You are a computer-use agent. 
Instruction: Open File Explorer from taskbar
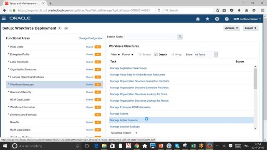104,146
